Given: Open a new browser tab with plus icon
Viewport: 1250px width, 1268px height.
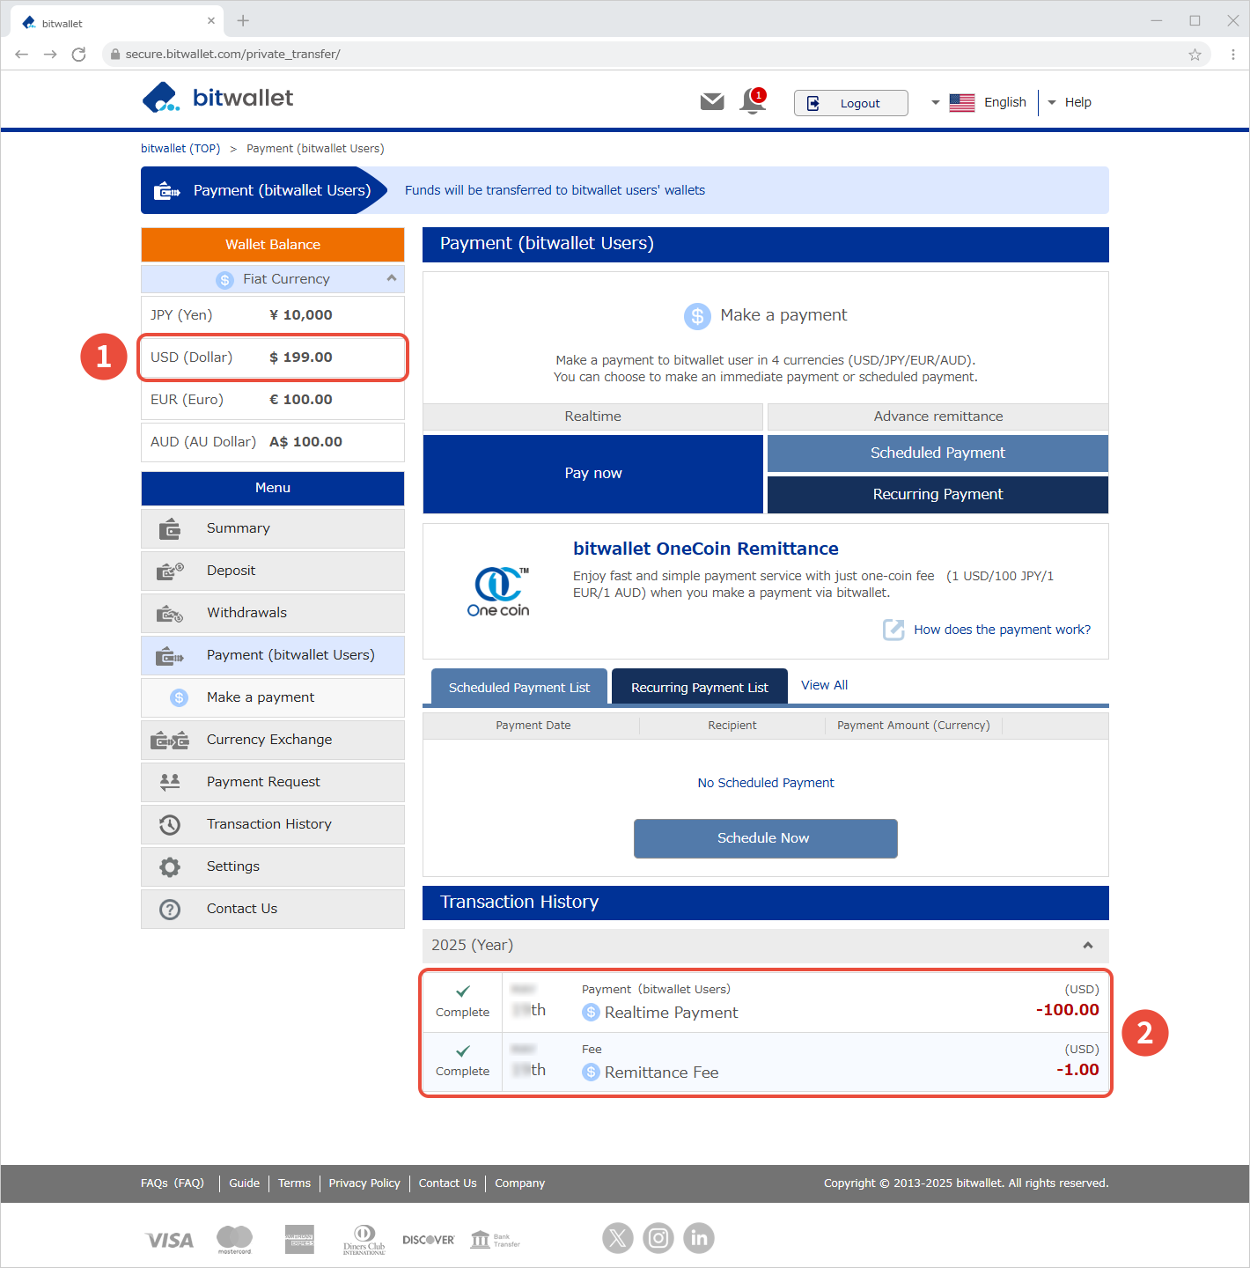Looking at the screenshot, I should point(243,20).
